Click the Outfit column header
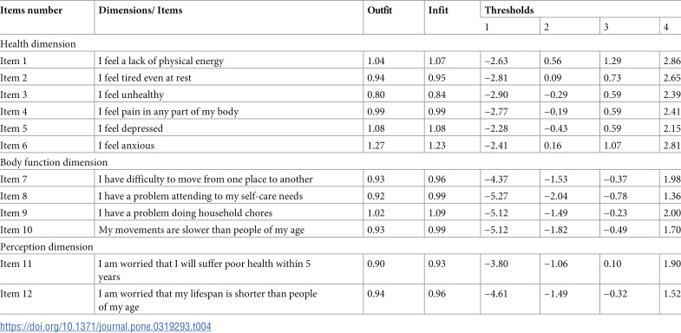The width and height of the screenshot is (681, 333). tap(380, 10)
